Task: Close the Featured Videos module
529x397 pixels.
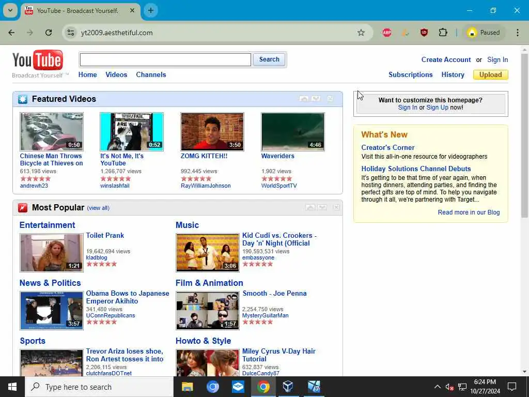Action: point(330,99)
